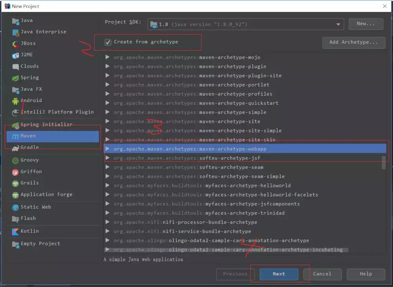The width and height of the screenshot is (393, 287).
Task: Expand the nifi-processor-bundle-archetype node
Action: point(108,222)
